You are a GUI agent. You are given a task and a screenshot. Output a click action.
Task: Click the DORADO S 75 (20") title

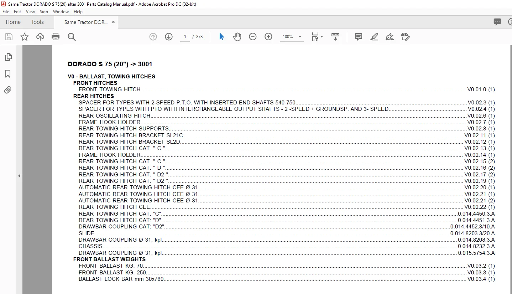(110, 65)
